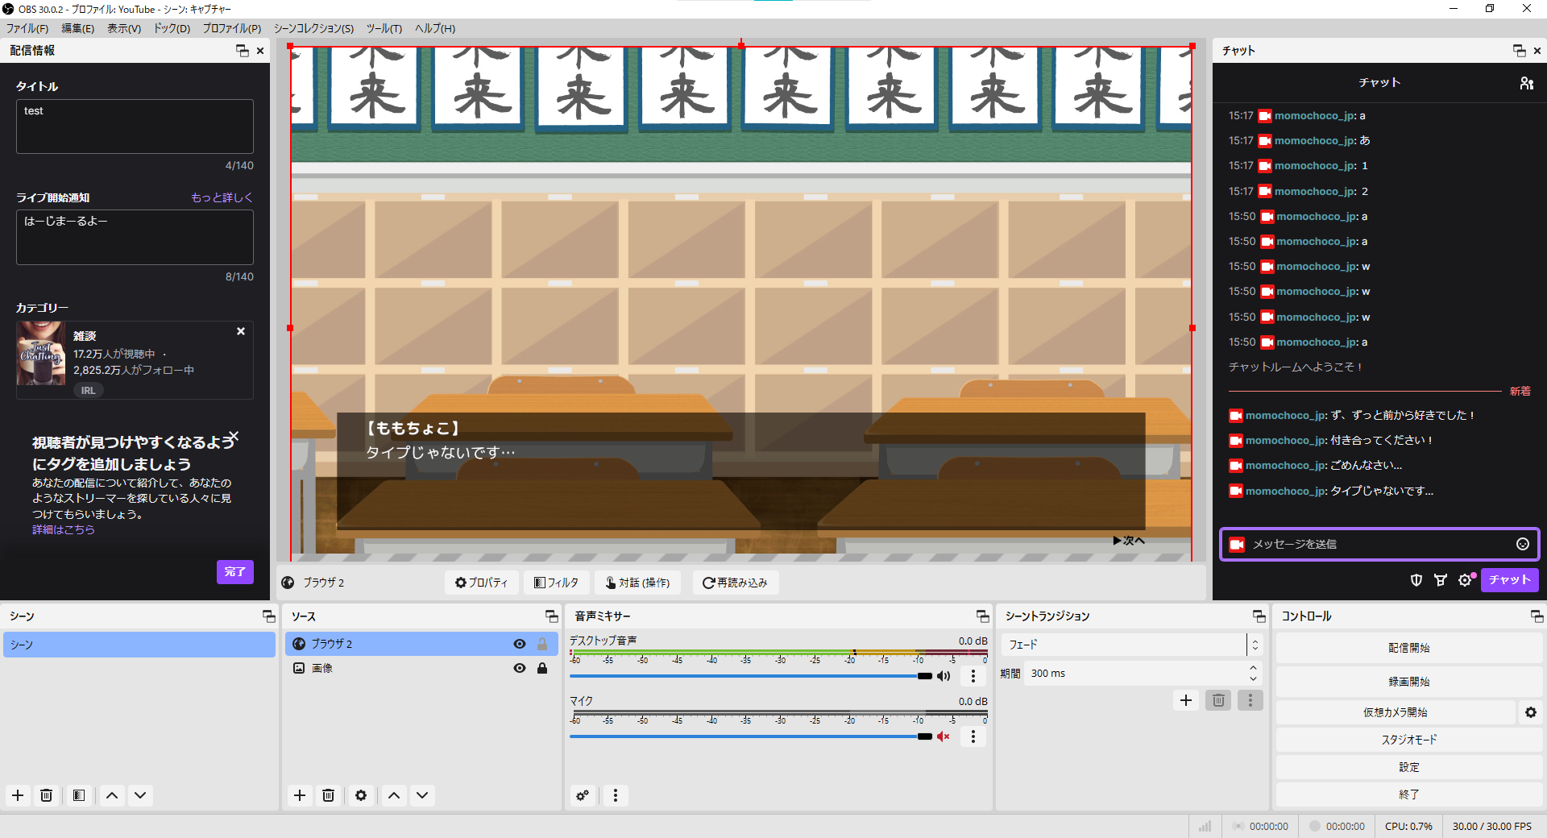1547x838 pixels.
Task: Toggle lock on 画像 source
Action: [542, 668]
